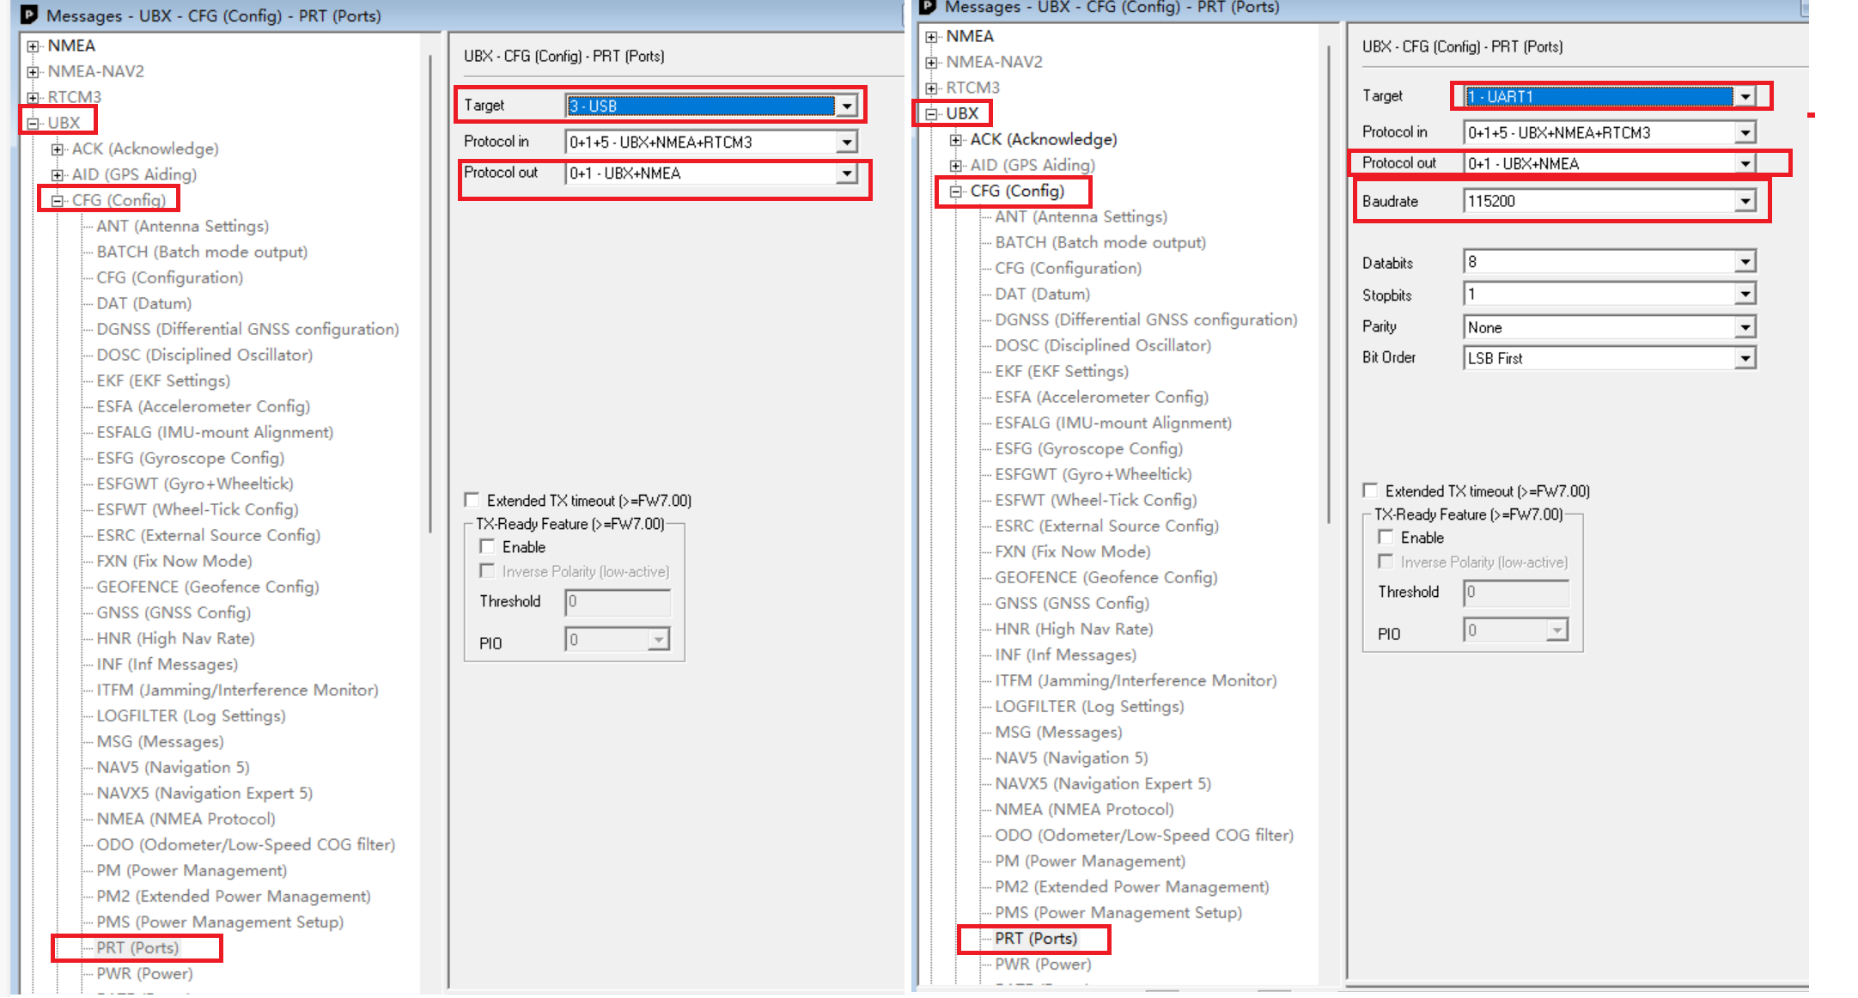Expand ACK (Acknowledge) in right tree
The width and height of the screenshot is (1858, 998).
955,140
